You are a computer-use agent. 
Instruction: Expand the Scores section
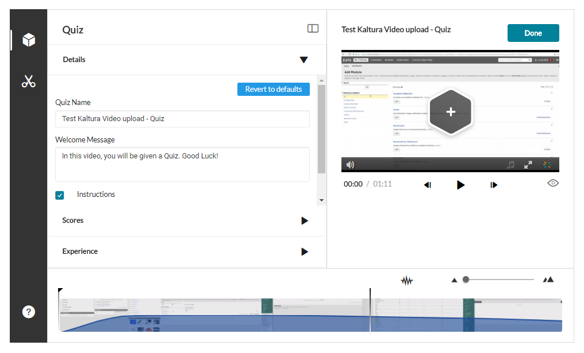coord(304,220)
